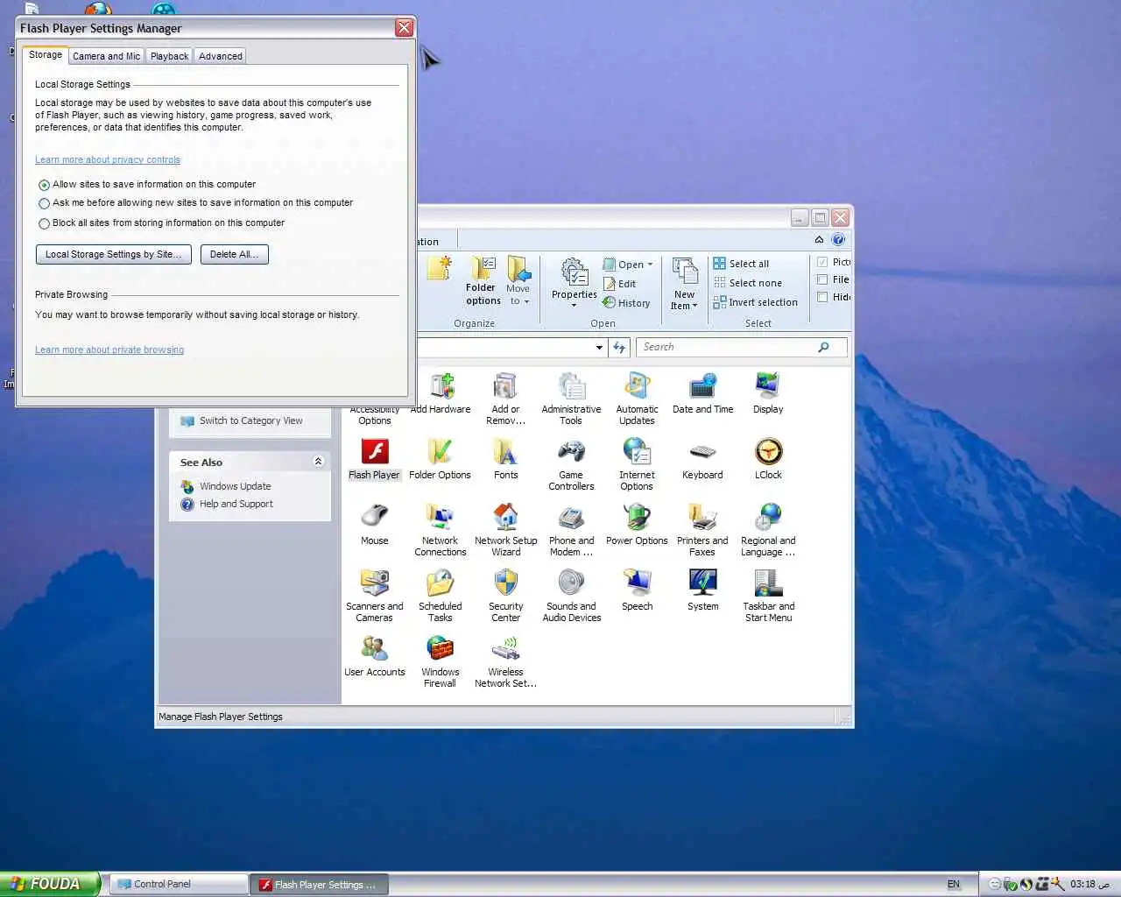Open the LClock icon
The width and height of the screenshot is (1121, 897).
pyautogui.click(x=768, y=458)
